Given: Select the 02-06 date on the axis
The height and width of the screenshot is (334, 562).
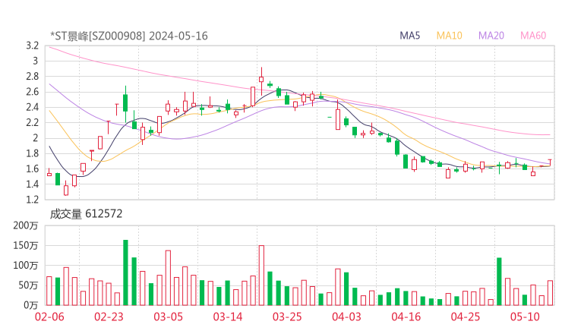Looking at the screenshot, I should pos(49,317).
